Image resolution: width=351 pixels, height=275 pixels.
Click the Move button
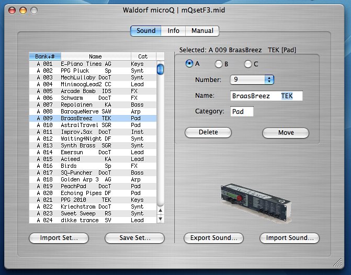click(286, 133)
